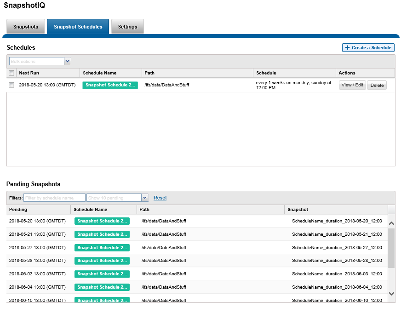This screenshot has width=401, height=313.
Task: Switch to the Snapshots tab
Action: pyautogui.click(x=25, y=26)
